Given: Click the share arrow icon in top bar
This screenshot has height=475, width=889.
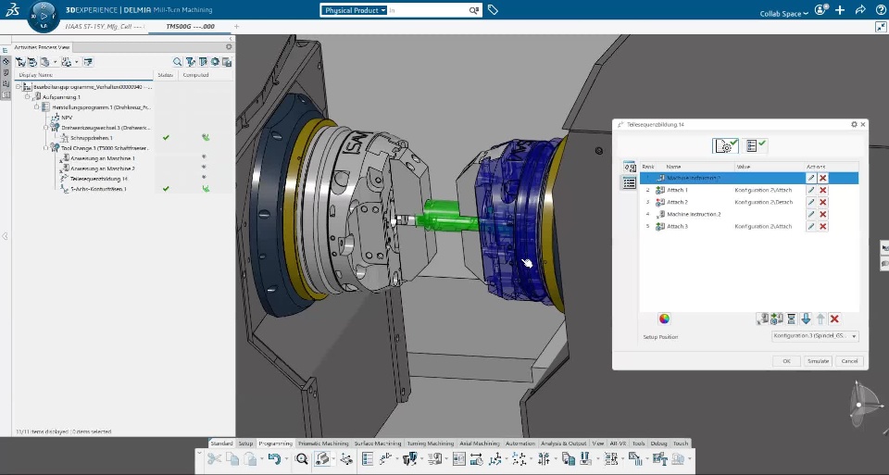Looking at the screenshot, I should (x=860, y=9).
